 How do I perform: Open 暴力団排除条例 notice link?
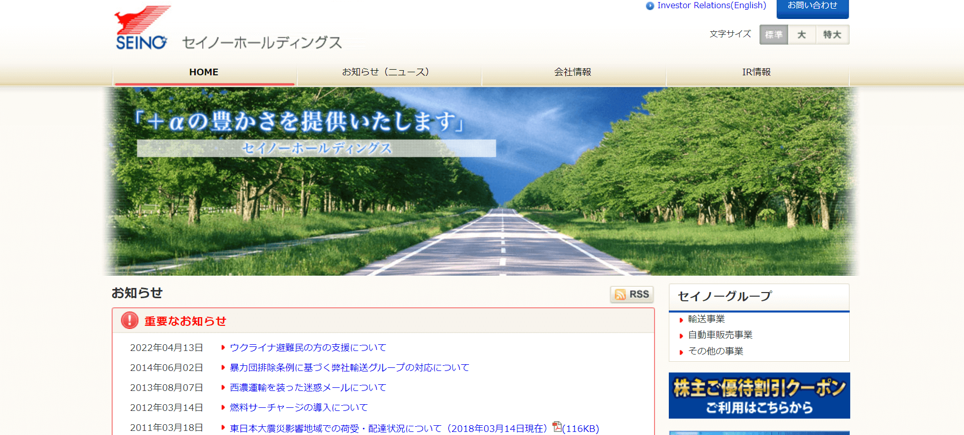point(350,367)
